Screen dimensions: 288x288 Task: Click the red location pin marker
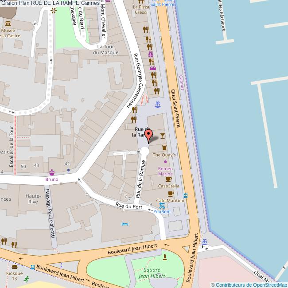(x=148, y=136)
